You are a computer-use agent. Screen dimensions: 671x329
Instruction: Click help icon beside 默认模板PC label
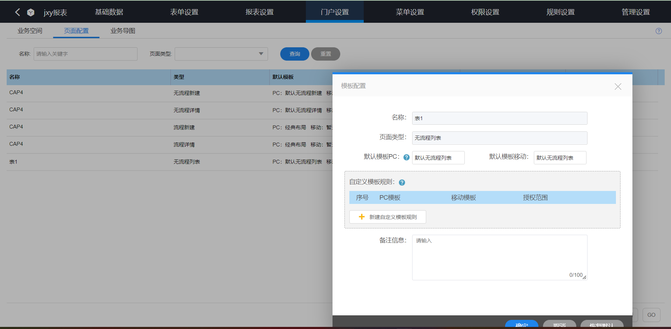click(x=406, y=157)
